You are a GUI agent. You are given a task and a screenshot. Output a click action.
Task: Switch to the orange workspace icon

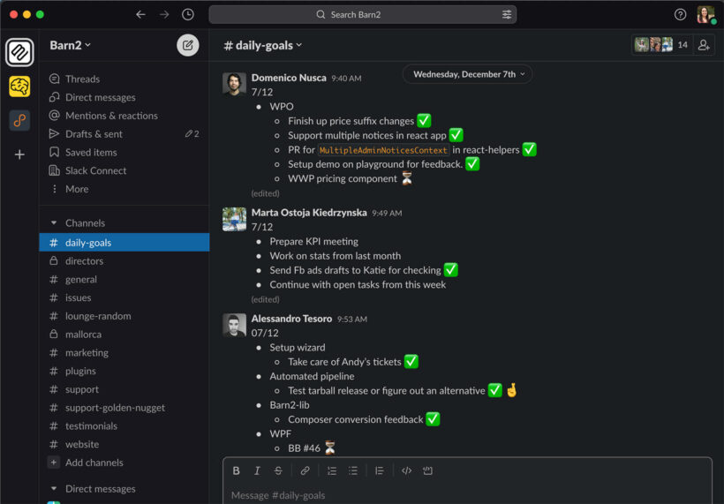19,120
